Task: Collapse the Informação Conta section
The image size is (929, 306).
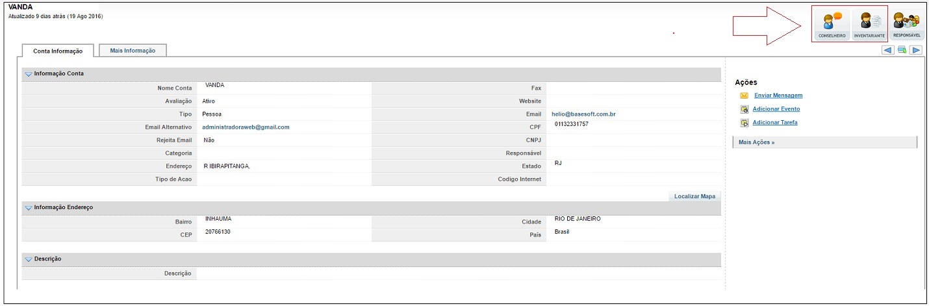Action: (29, 74)
